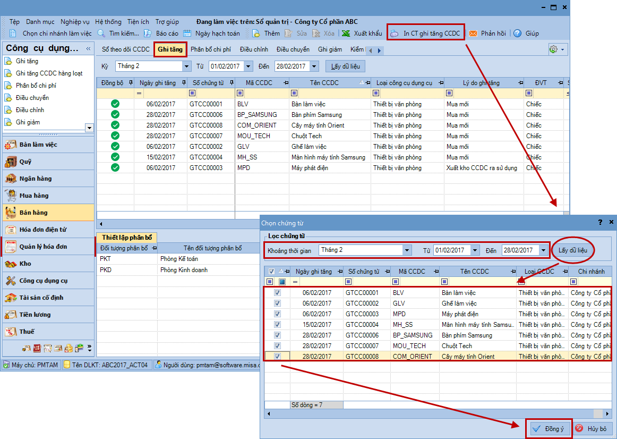This screenshot has height=439, width=617.
Task: Open the Khoảng thời gian dropdown in dialog
Action: click(x=407, y=250)
